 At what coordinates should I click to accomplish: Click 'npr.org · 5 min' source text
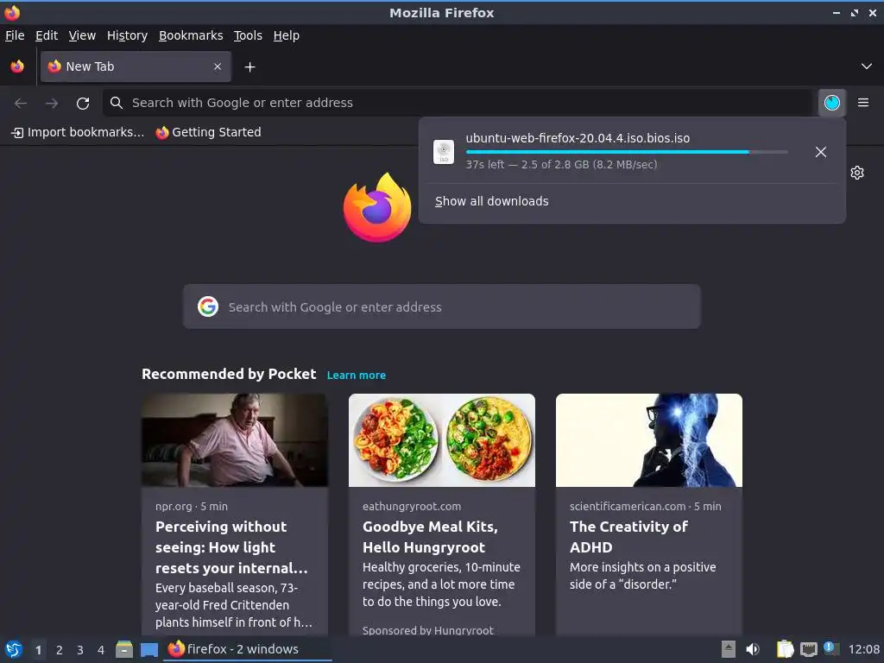192,506
